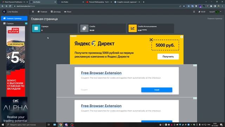Viewport: 225px width, 127px height.
Task: Close the active Line Nodes tab
Action: click(x=55, y=2)
